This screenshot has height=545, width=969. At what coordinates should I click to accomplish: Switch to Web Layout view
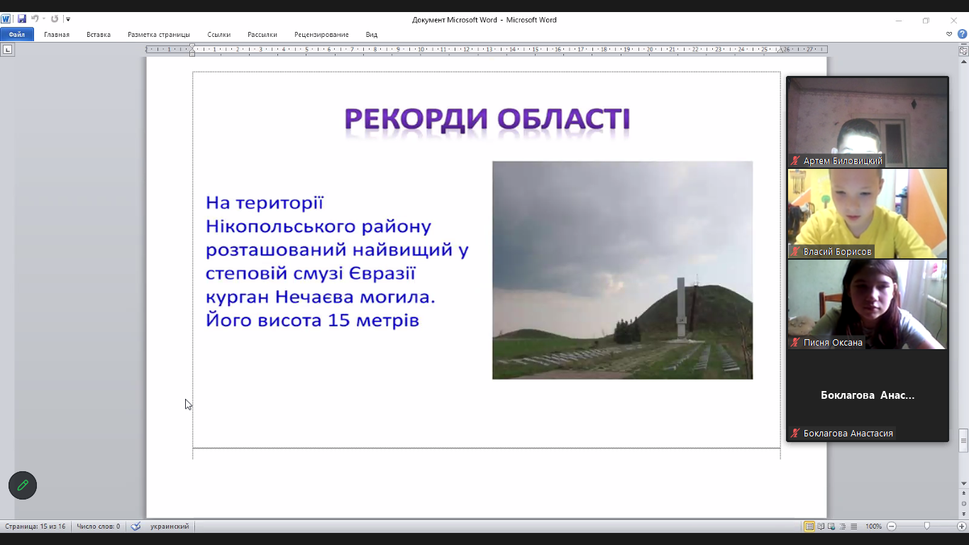click(832, 527)
